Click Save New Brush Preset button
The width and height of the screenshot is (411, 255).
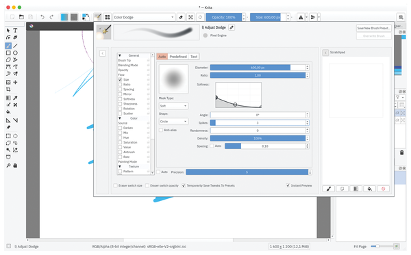click(374, 28)
